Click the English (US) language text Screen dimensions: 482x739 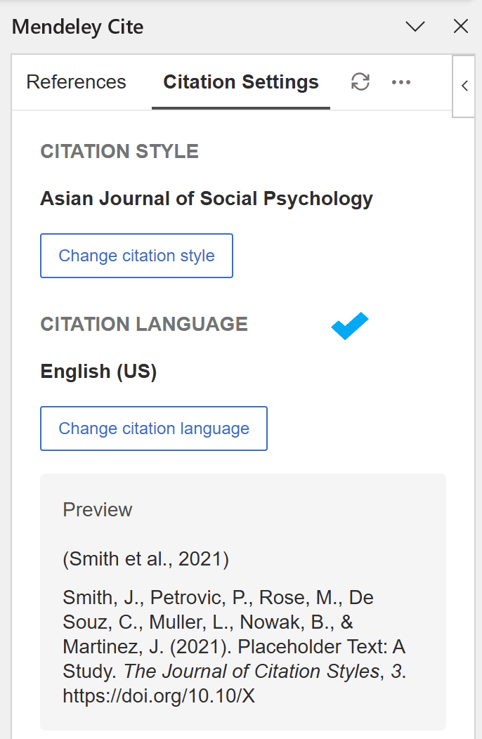click(x=98, y=372)
